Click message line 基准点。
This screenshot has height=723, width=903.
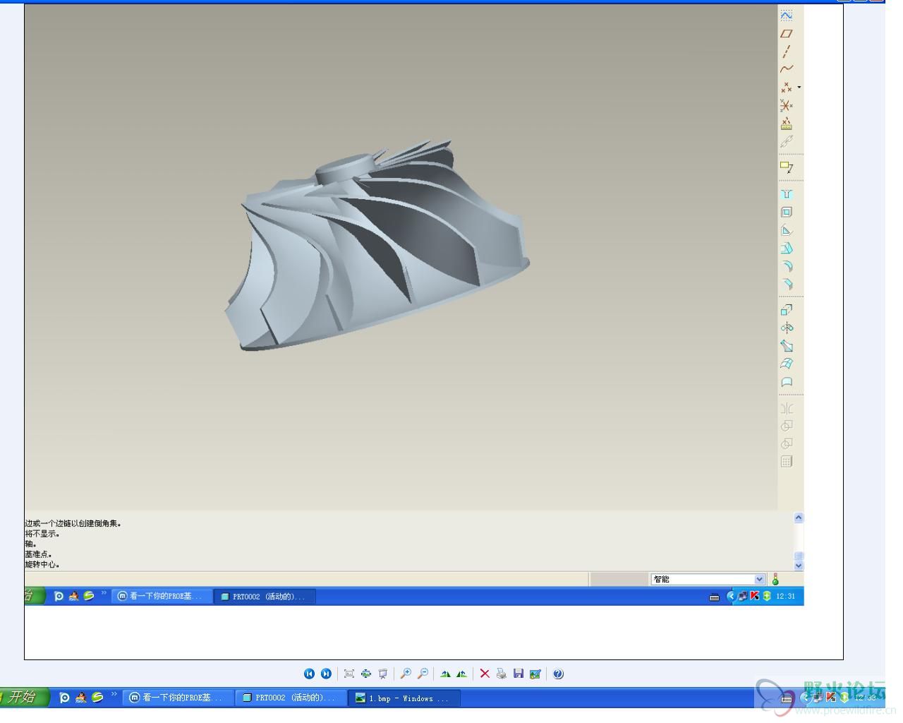click(38, 554)
